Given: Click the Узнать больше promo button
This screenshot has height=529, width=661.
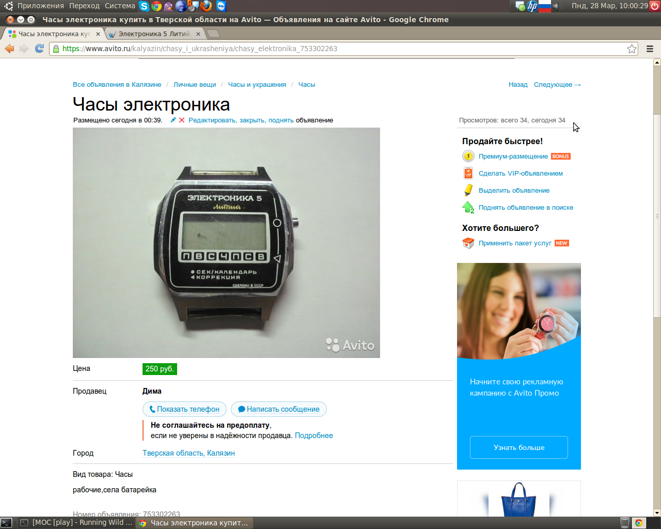Looking at the screenshot, I should [518, 447].
